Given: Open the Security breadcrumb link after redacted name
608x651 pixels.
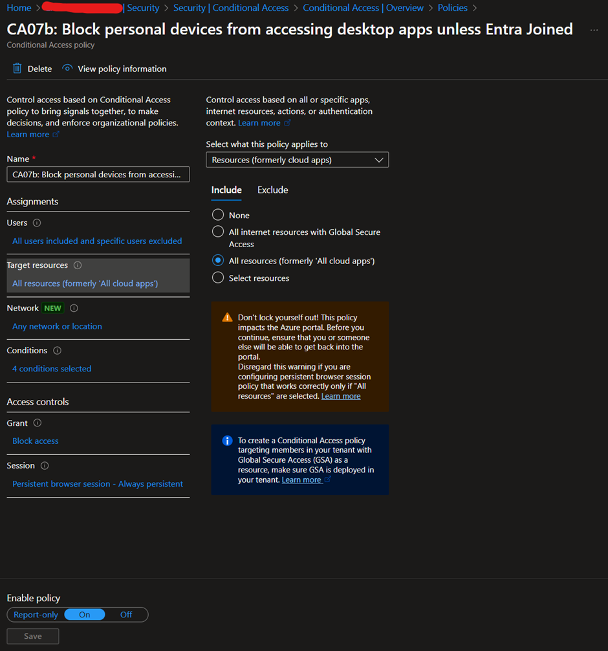Looking at the screenshot, I should coord(143,8).
